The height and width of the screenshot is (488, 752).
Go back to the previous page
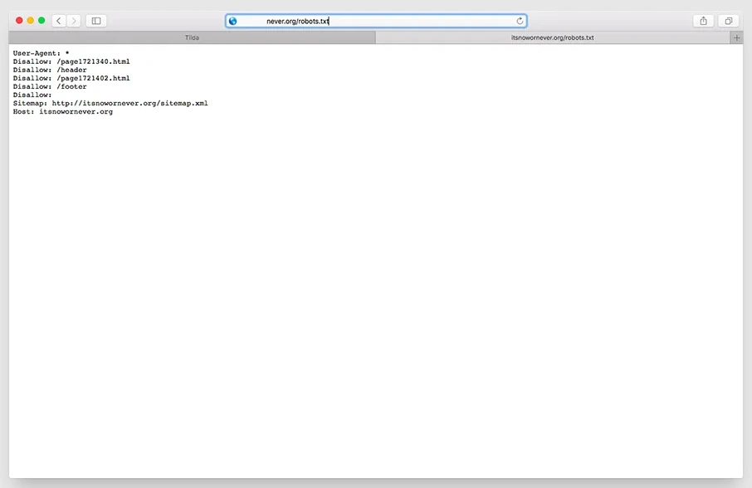coord(59,21)
